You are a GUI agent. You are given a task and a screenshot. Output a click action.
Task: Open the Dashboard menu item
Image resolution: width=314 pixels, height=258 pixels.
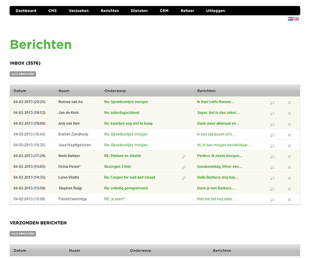click(x=26, y=11)
